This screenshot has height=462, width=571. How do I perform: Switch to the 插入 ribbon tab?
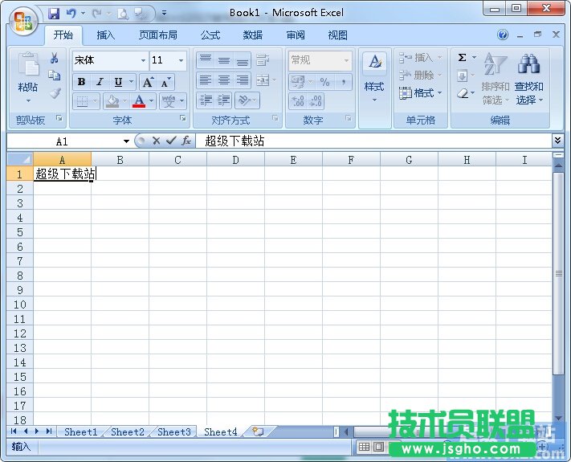tap(106, 35)
